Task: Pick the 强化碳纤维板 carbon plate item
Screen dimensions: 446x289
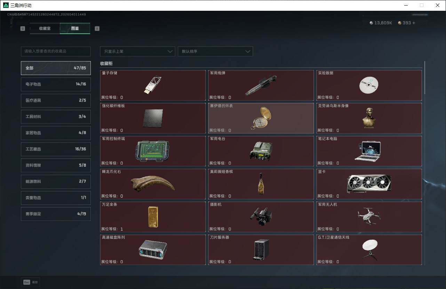Action: pyautogui.click(x=153, y=118)
